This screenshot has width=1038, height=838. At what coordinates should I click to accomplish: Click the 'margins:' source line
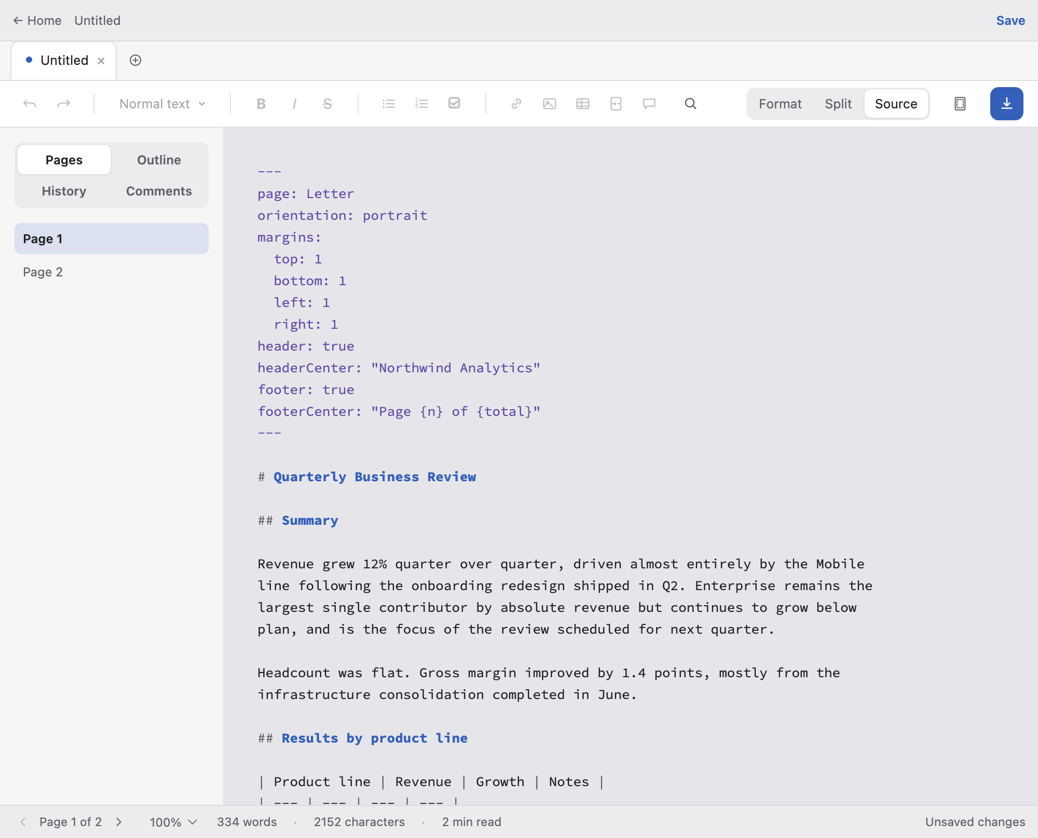tap(290, 237)
